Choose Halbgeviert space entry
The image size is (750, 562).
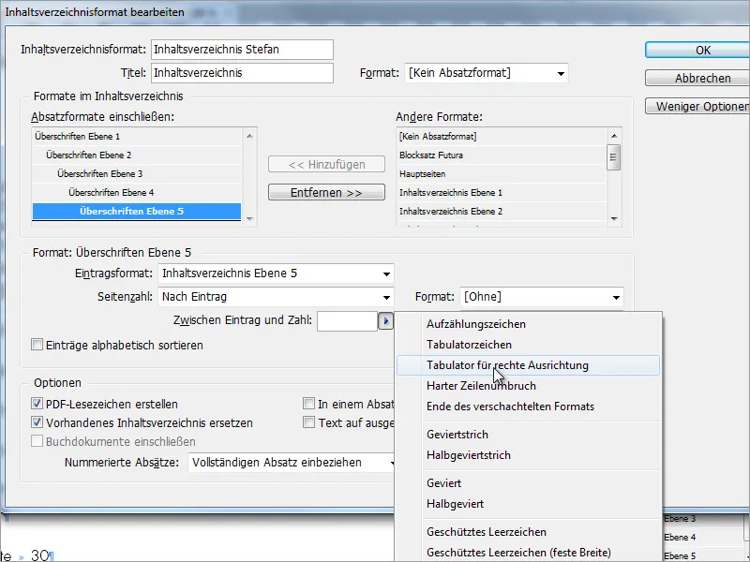tap(528, 504)
